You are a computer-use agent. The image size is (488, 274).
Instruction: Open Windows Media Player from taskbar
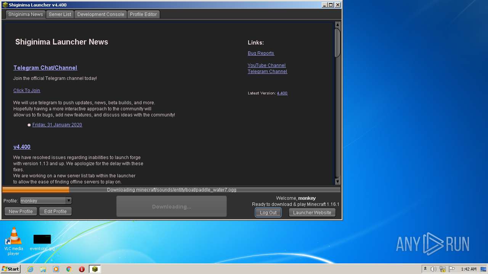56,269
